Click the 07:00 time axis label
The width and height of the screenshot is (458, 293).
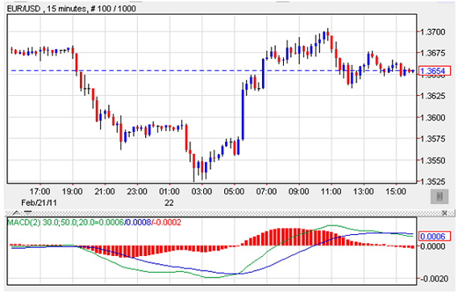(267, 192)
